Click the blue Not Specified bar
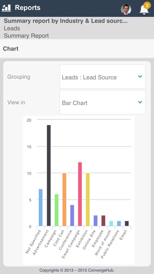Screen dimensions: 154x274 (x=40, y=207)
